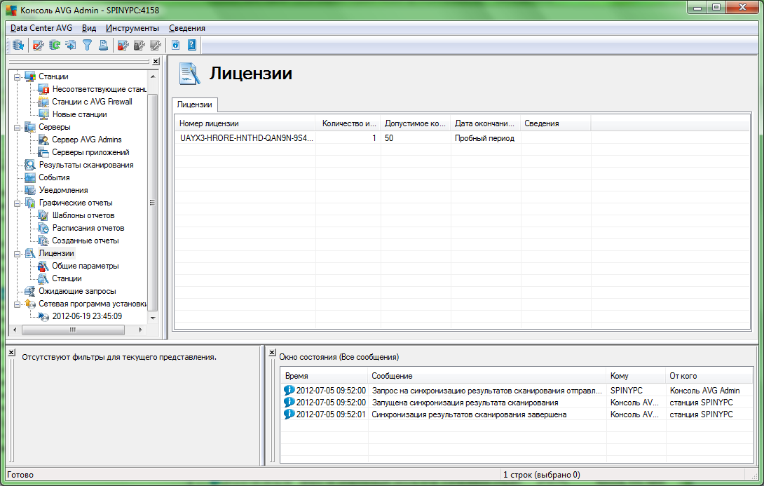Click the Data Center connect toolbar icon
Screen dimensions: 764x486
click(18, 46)
